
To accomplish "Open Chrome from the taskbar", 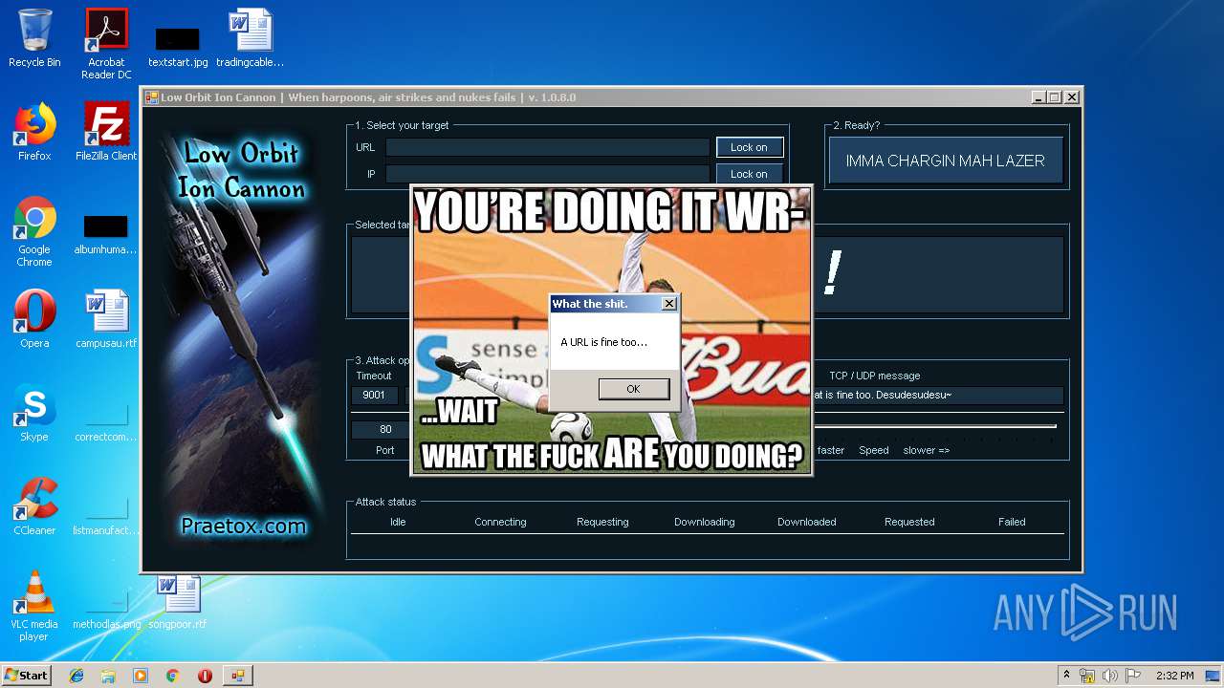I will [x=173, y=676].
